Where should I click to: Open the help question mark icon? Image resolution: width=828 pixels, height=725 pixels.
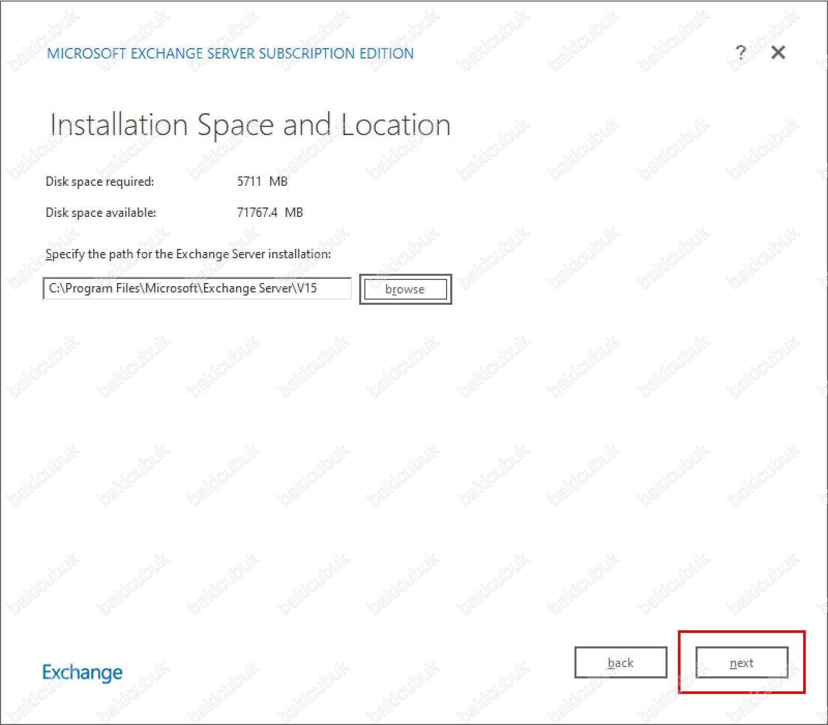[741, 52]
